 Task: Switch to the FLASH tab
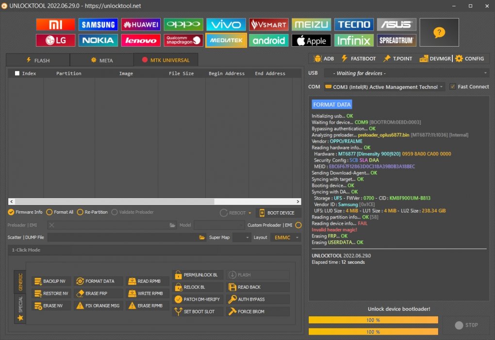(x=38, y=60)
